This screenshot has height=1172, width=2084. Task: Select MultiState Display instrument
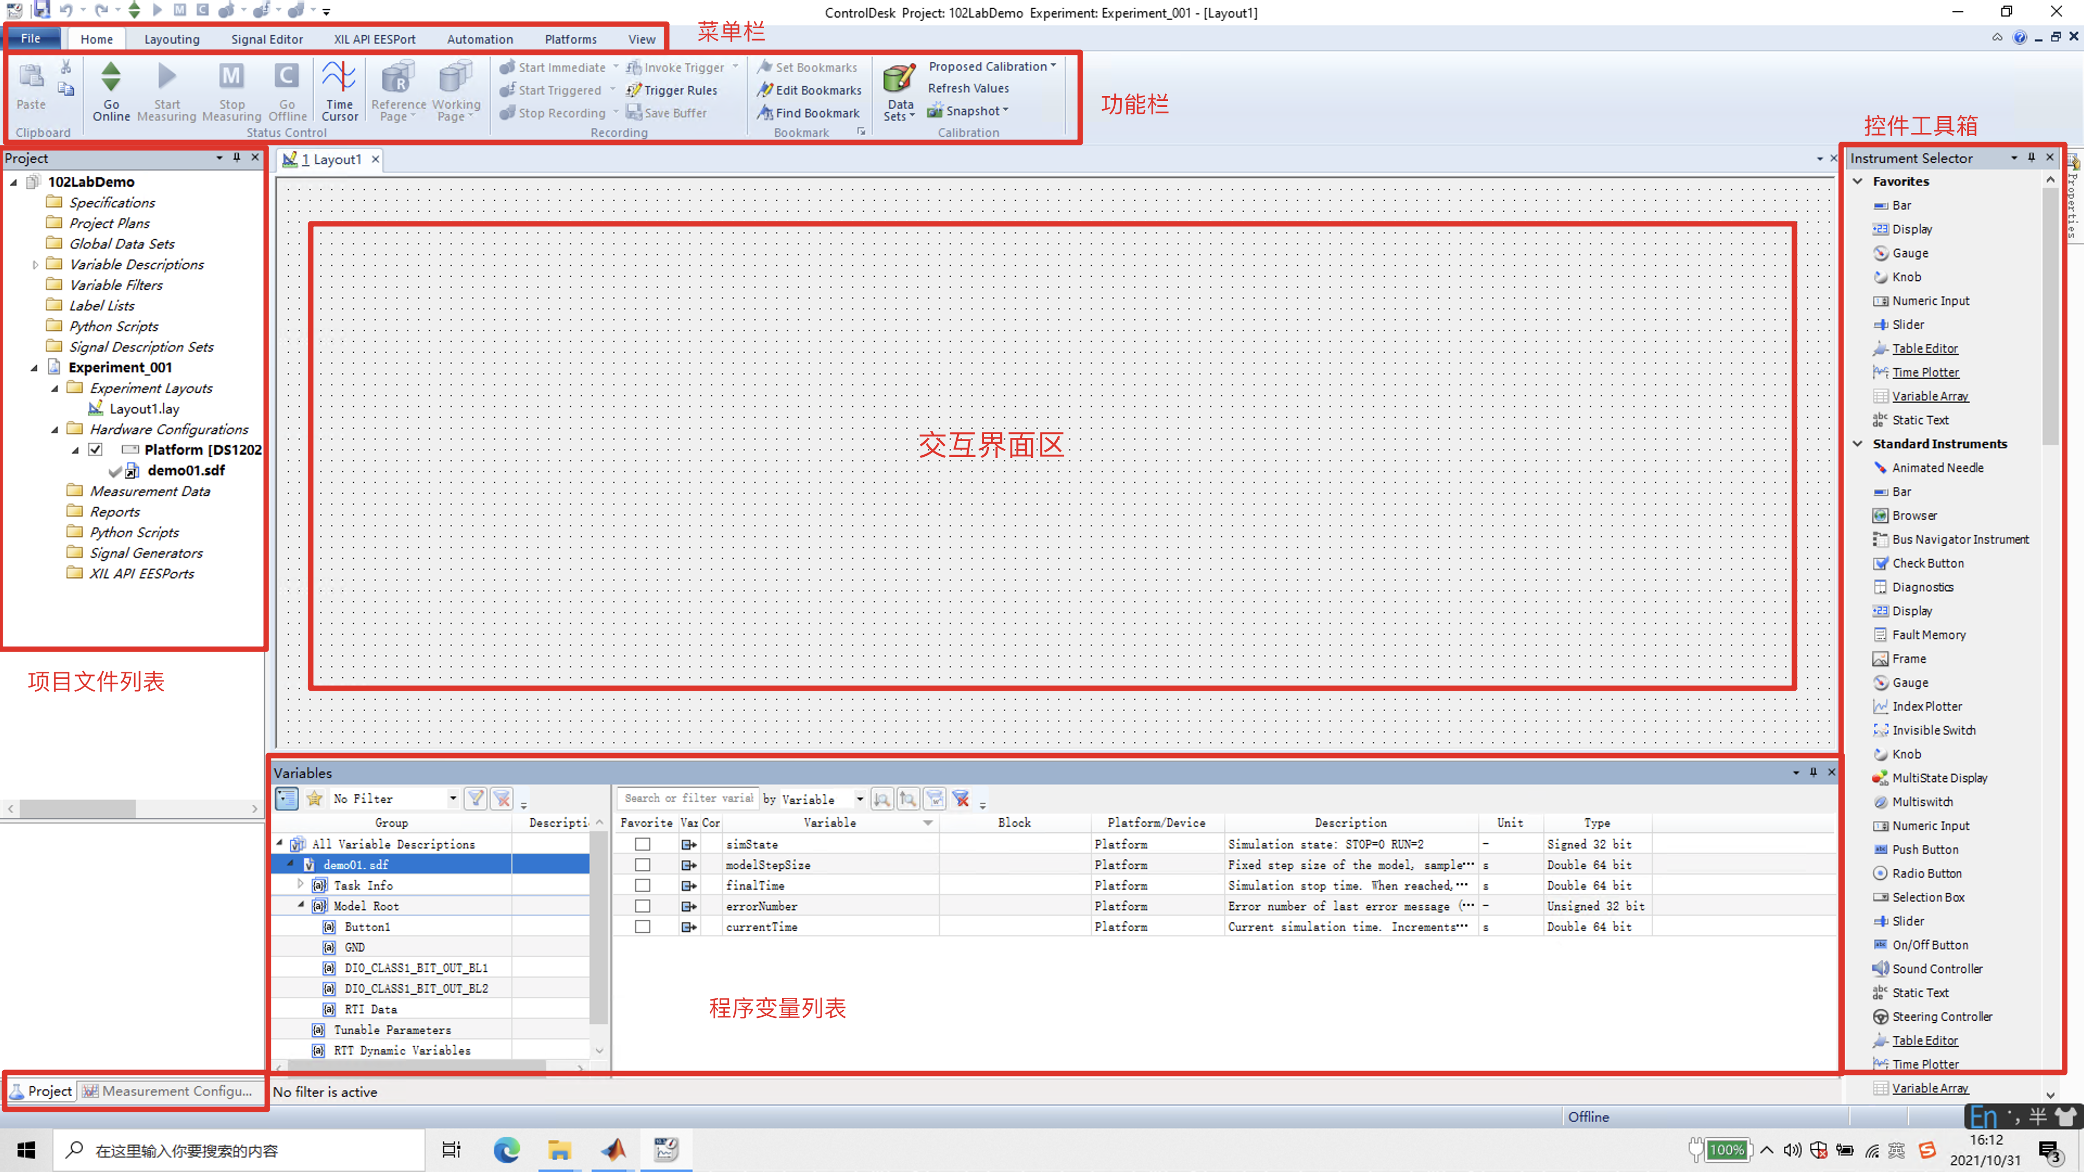1930,778
